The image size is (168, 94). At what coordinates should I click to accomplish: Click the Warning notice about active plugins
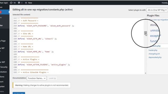click(x=42, y=85)
